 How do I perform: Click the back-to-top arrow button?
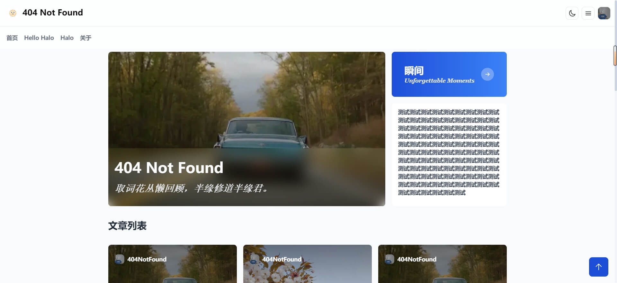[598, 267]
